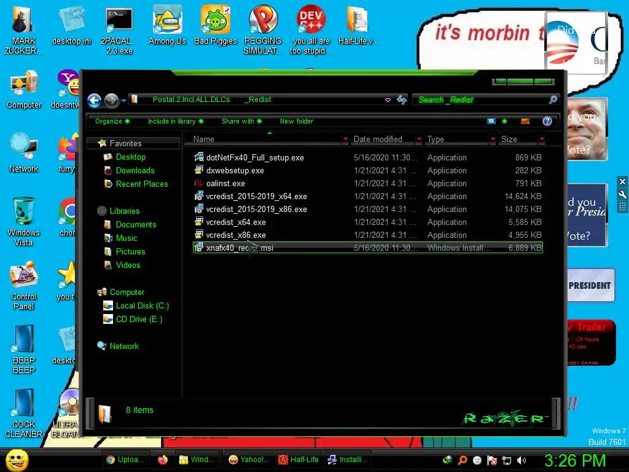Switch to the Yahoo! taskbar button
The image size is (629, 472).
coord(249,460)
